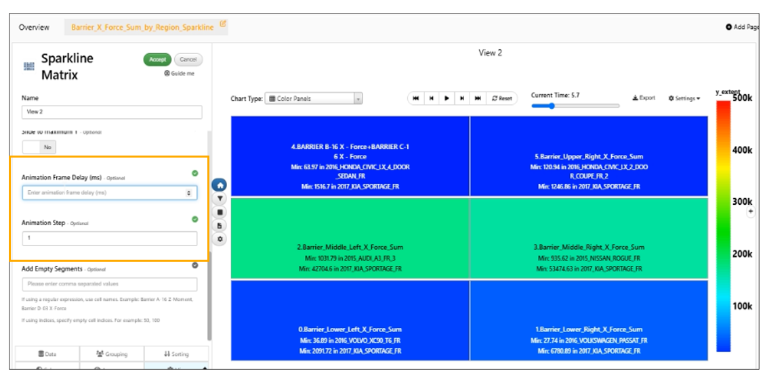Open the Grouping tab

[x=112, y=354]
